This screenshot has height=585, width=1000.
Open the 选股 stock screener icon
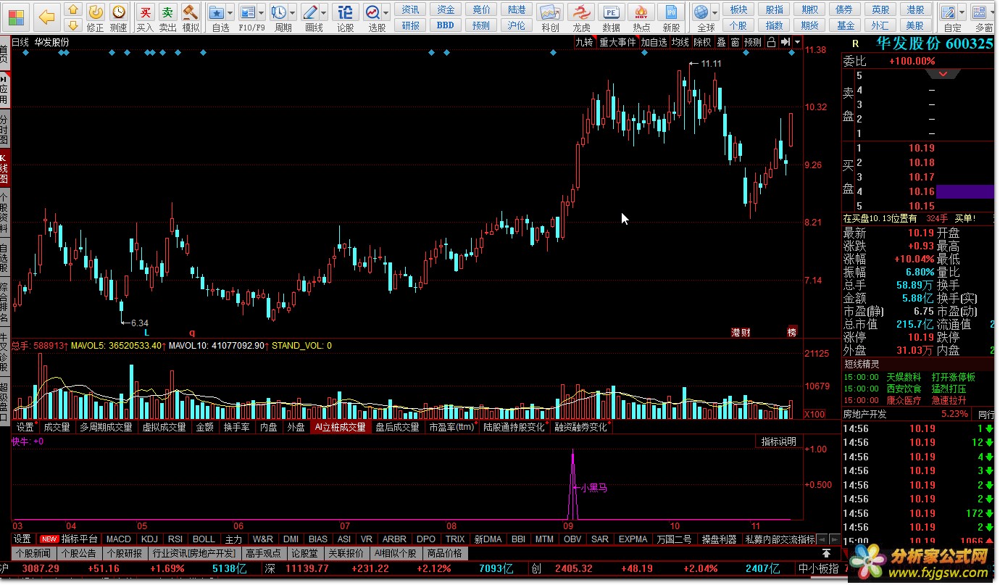[x=372, y=13]
